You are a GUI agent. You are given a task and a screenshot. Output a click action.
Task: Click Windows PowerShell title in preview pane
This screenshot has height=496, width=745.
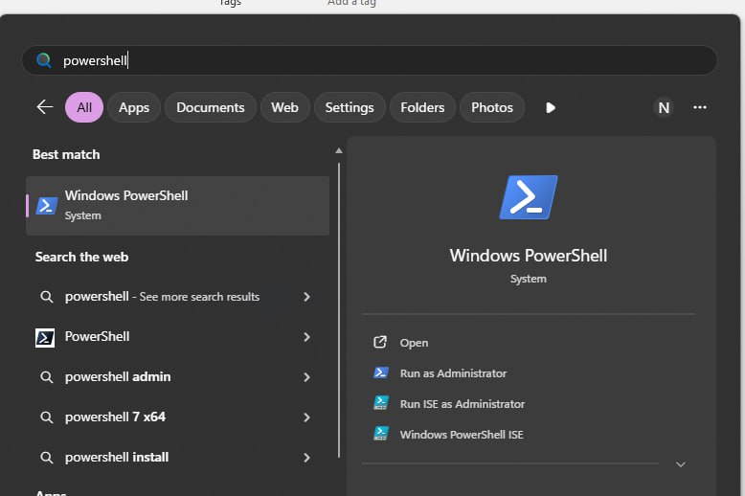click(529, 256)
